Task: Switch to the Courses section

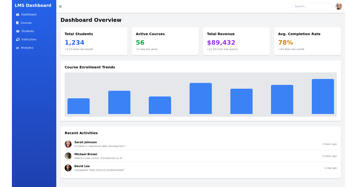Action: coord(26,23)
